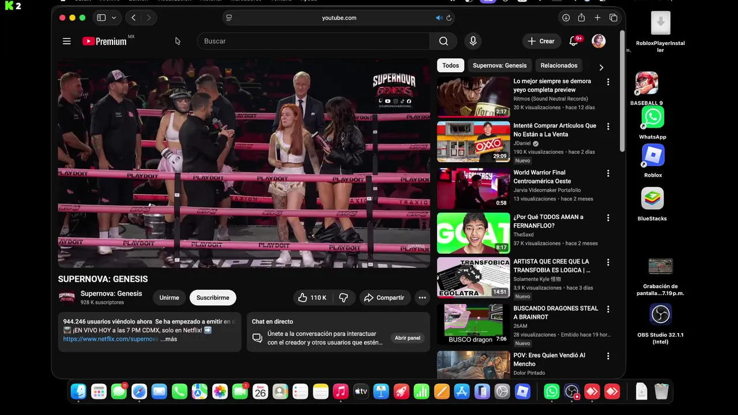738x415 pixels.
Task: Go back with Safari back arrow
Action: coord(133,18)
